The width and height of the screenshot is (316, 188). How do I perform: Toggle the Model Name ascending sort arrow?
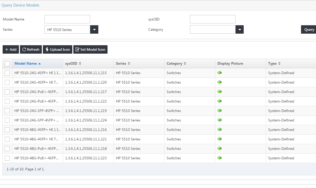[39, 64]
